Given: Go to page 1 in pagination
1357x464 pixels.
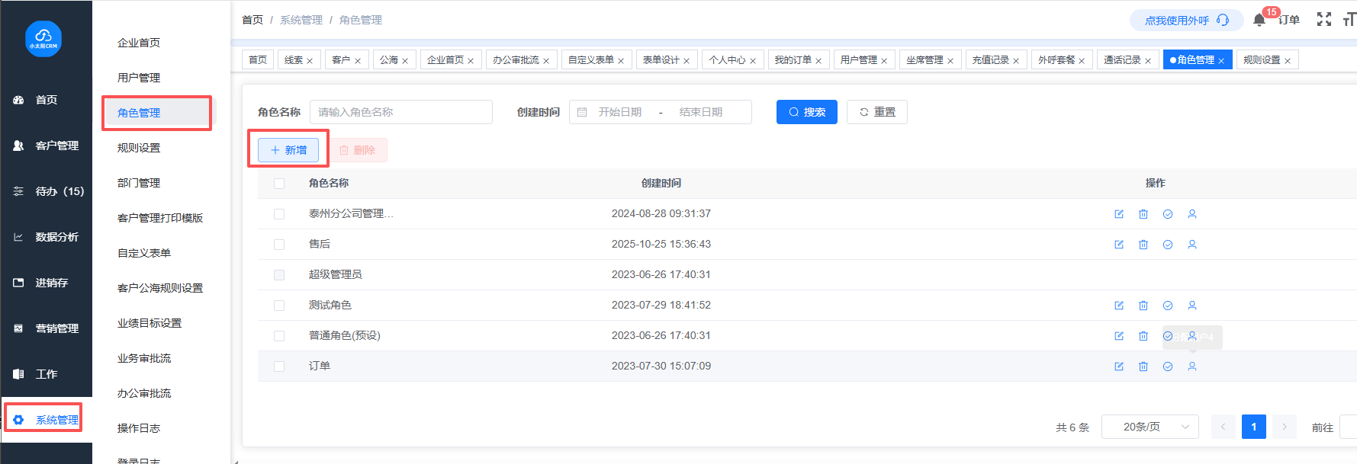Looking at the screenshot, I should pyautogui.click(x=1254, y=427).
